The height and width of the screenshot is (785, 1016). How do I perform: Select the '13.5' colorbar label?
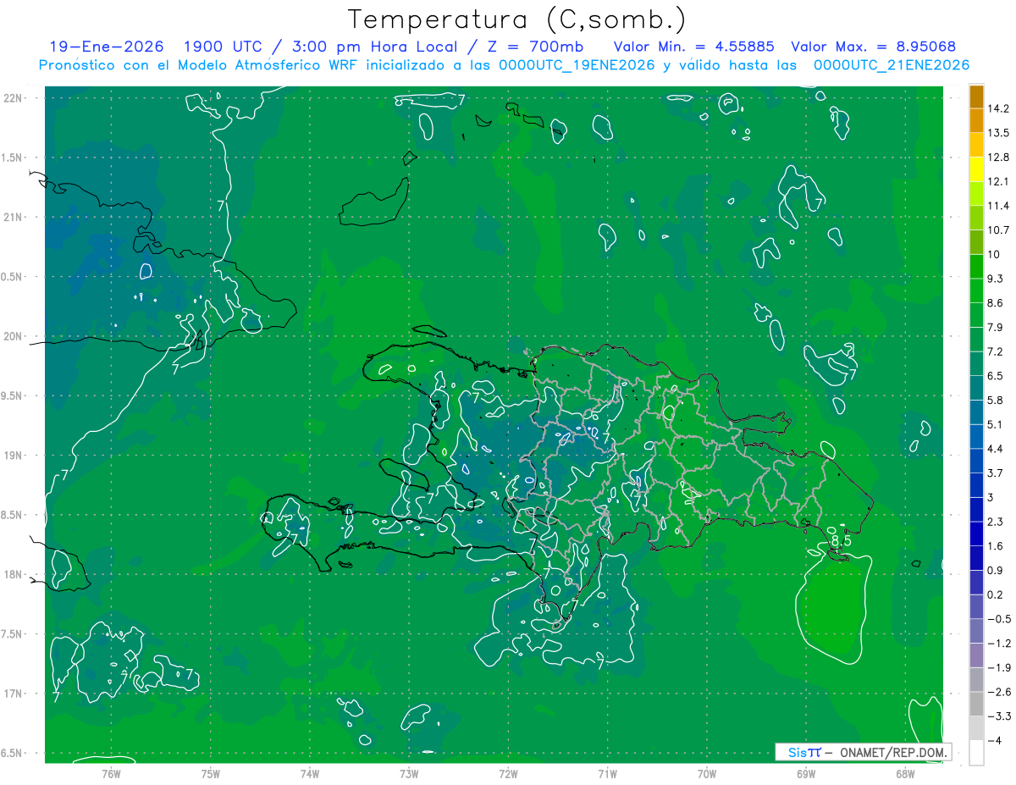[x=998, y=133]
